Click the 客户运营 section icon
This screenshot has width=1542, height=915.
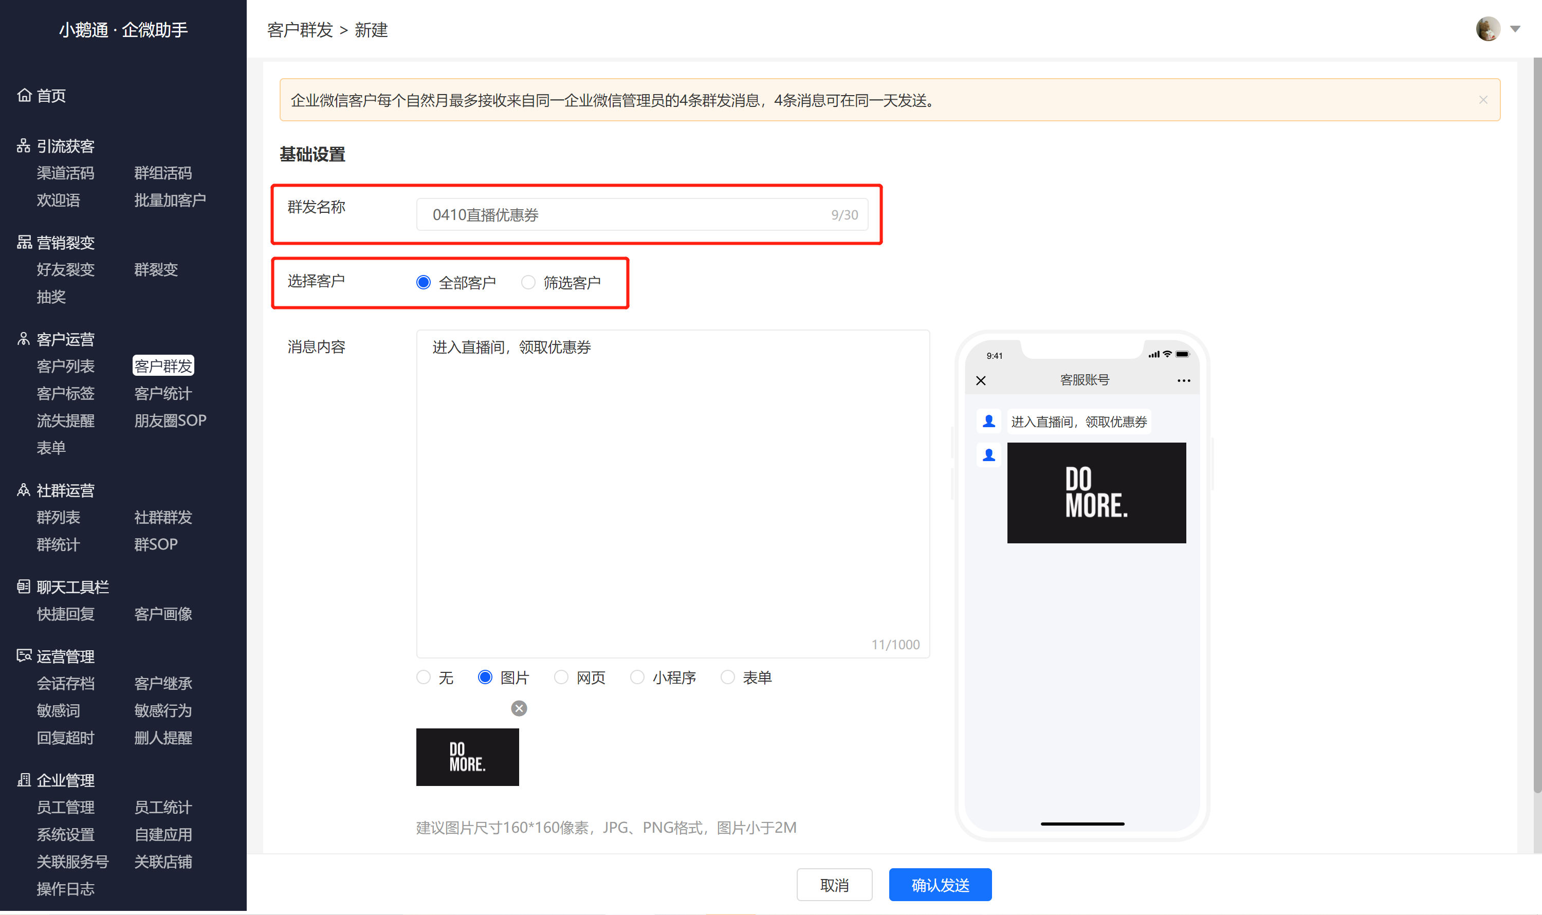click(24, 339)
